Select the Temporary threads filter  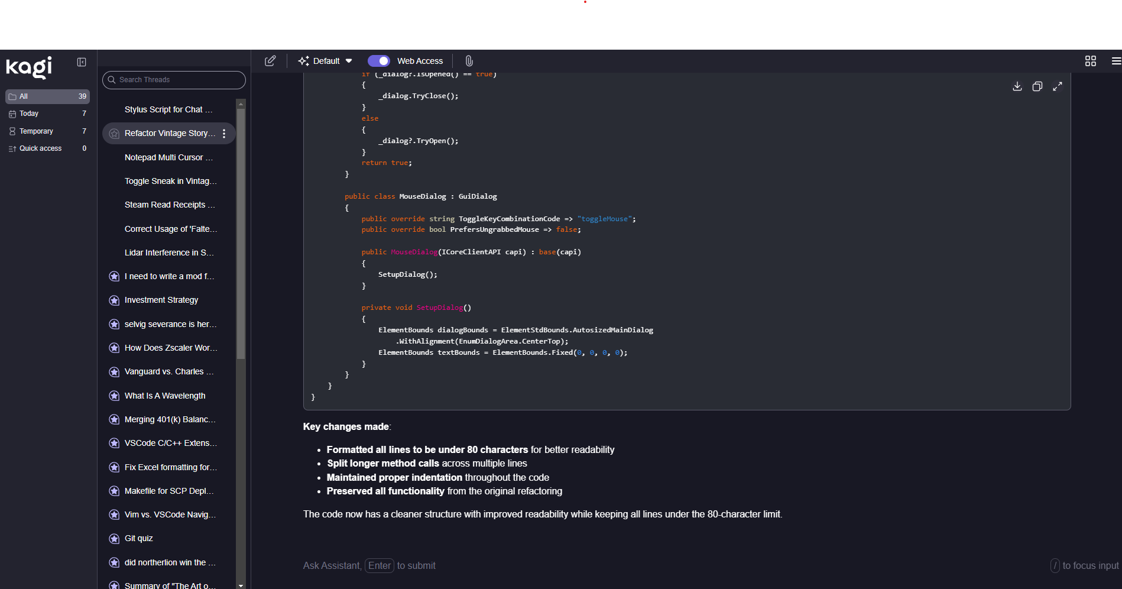(x=36, y=131)
